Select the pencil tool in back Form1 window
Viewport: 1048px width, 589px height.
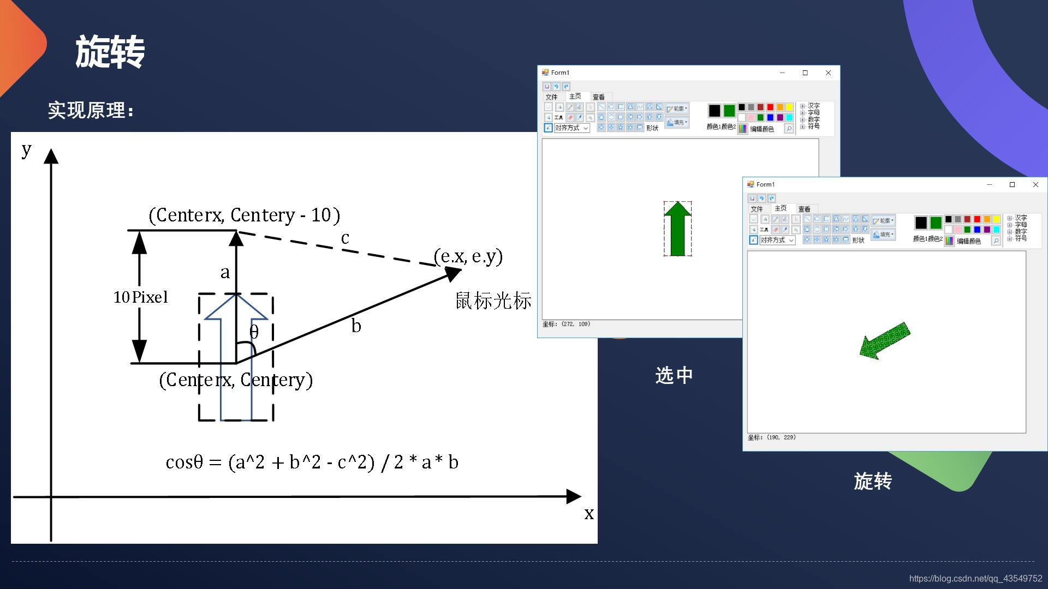570,107
